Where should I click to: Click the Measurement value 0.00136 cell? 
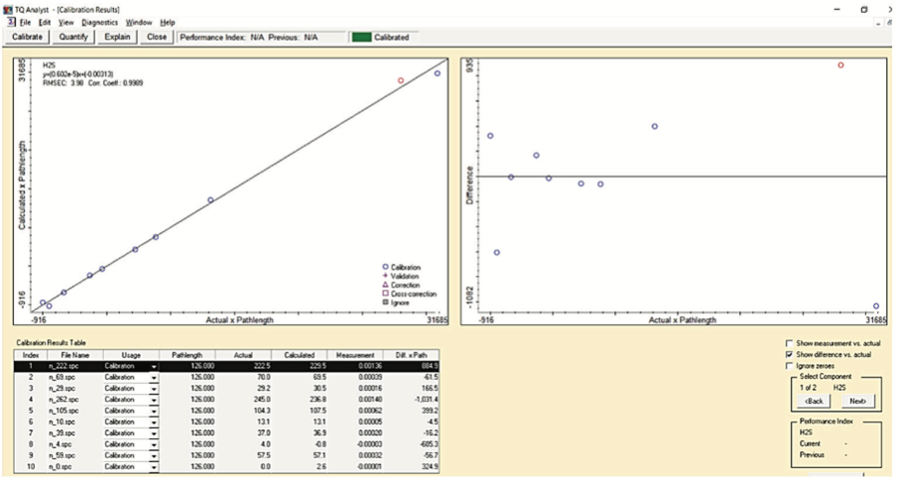(355, 366)
